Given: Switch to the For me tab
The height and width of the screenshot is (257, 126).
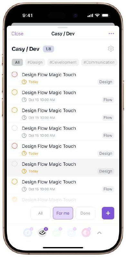Looking at the screenshot, I should point(63,213).
